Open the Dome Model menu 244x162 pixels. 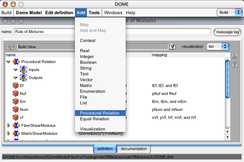pyautogui.click(x=29, y=13)
